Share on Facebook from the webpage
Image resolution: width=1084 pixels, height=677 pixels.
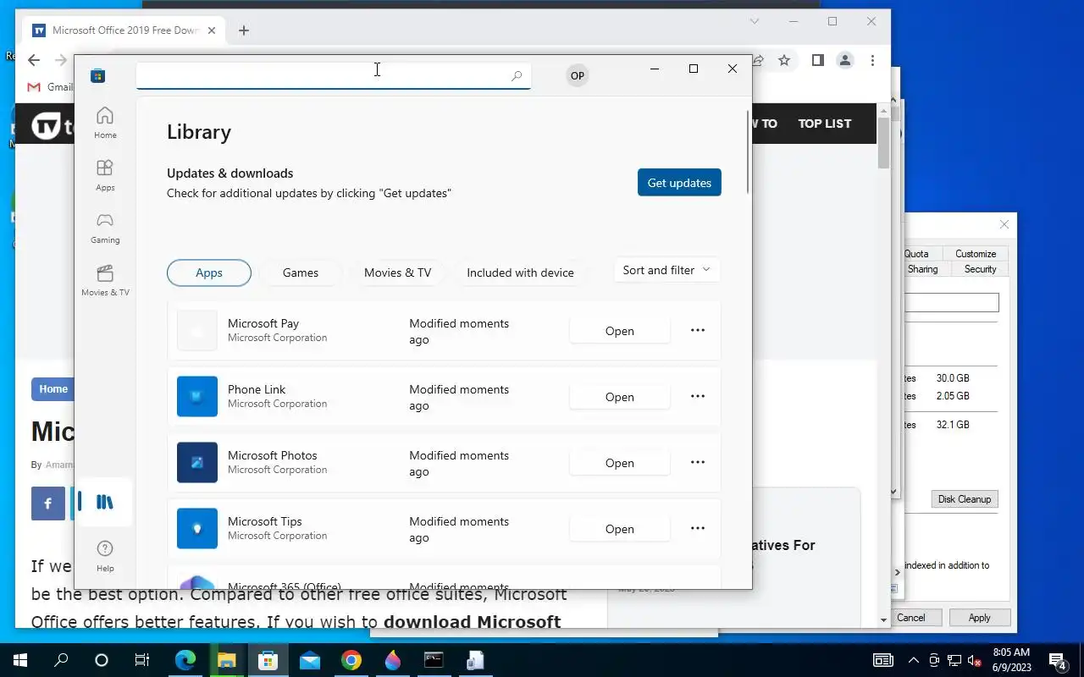[48, 504]
